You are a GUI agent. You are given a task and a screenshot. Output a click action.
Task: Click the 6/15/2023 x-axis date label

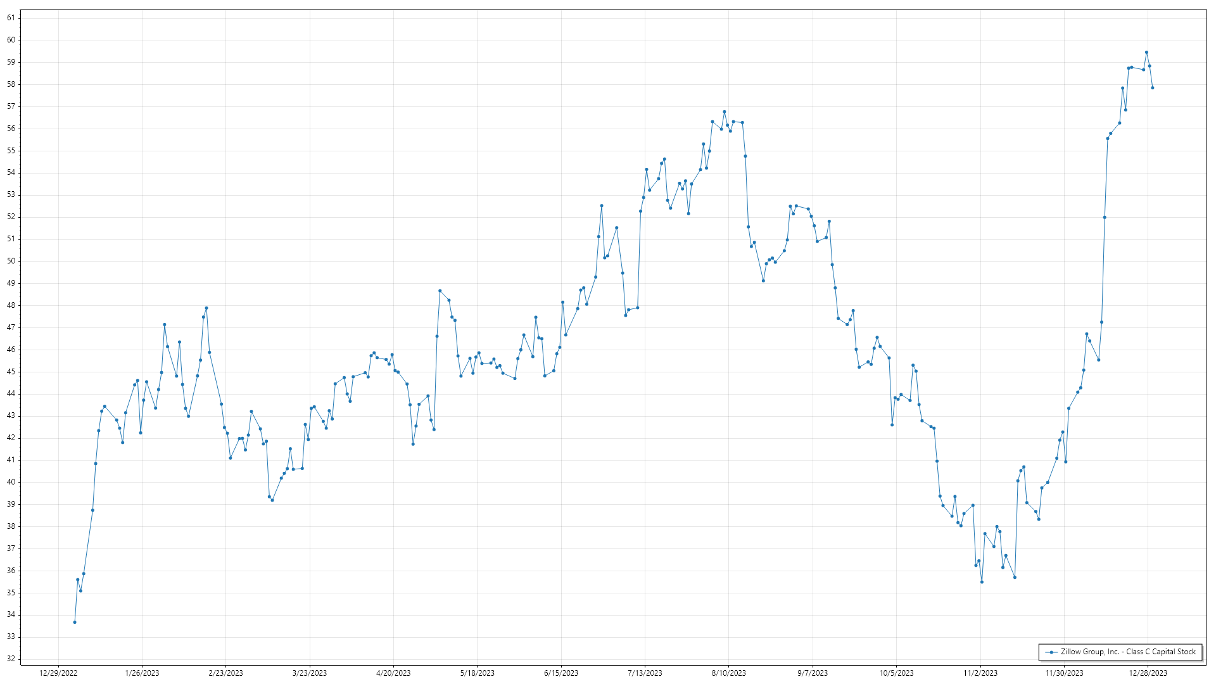point(561,673)
